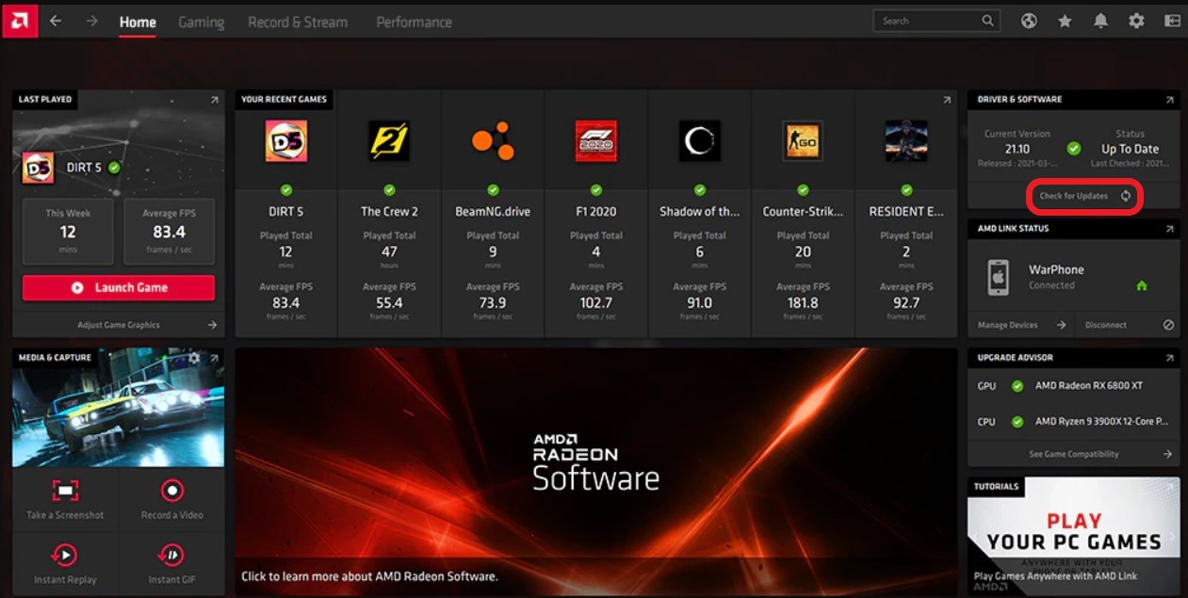This screenshot has width=1188, height=598.
Task: Select Counter-Strike GO game icon
Action: [803, 141]
